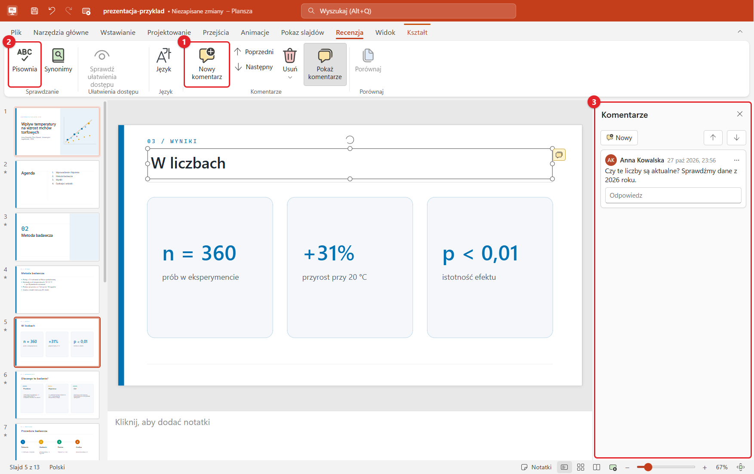Toggle normal view button in status bar
Screen dimensions: 754x474
tap(564, 467)
